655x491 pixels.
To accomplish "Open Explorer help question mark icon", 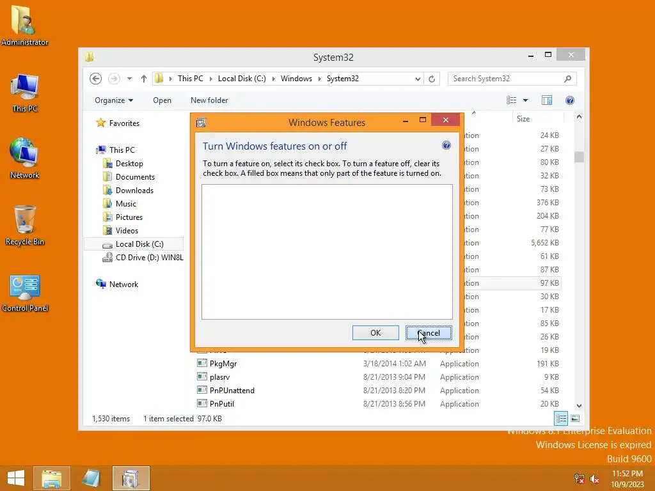I will point(570,100).
